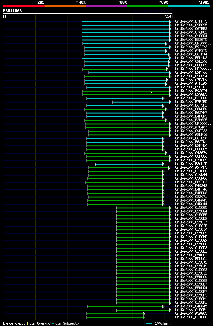Open the UniRef100_B9SGT5 hit label
Image resolution: width=213 pixels, height=326 pixels.
point(191,40)
